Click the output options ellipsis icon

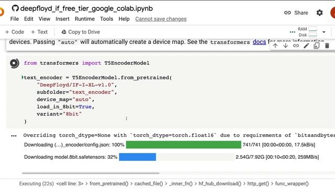click(x=14, y=136)
